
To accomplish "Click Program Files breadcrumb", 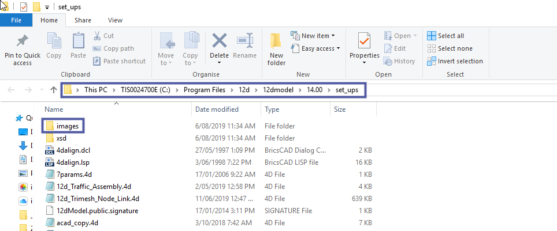I will (205, 90).
